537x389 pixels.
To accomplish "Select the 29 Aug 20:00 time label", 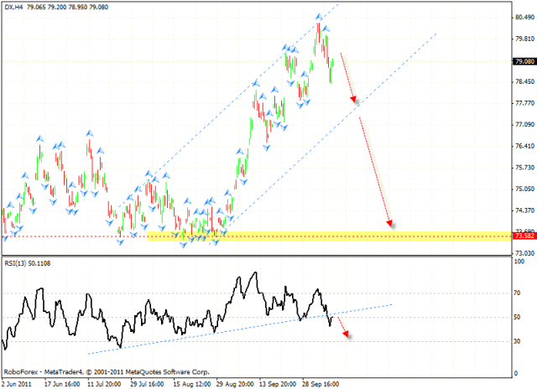I will coord(237,382).
